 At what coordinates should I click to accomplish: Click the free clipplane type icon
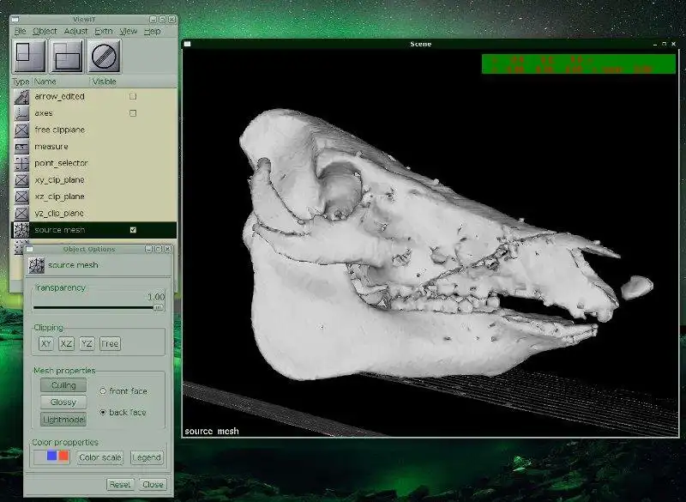point(22,130)
